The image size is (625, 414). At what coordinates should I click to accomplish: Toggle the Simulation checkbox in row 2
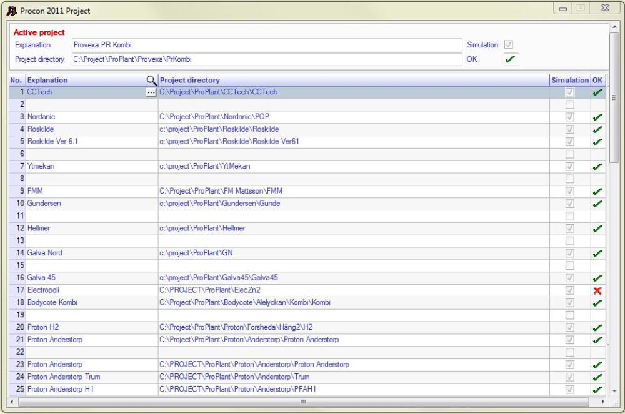(x=569, y=105)
